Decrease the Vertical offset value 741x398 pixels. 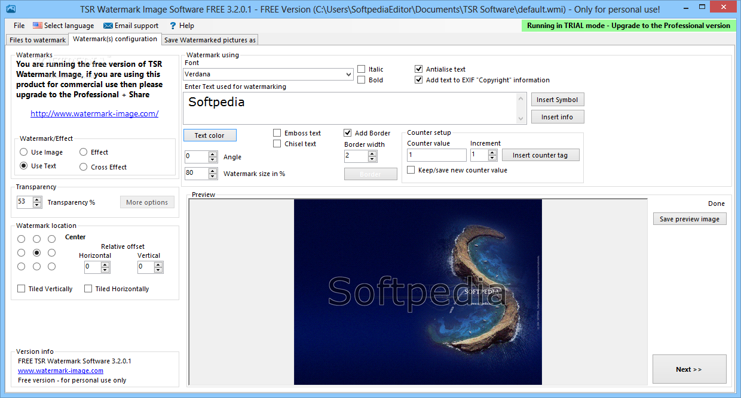click(158, 270)
